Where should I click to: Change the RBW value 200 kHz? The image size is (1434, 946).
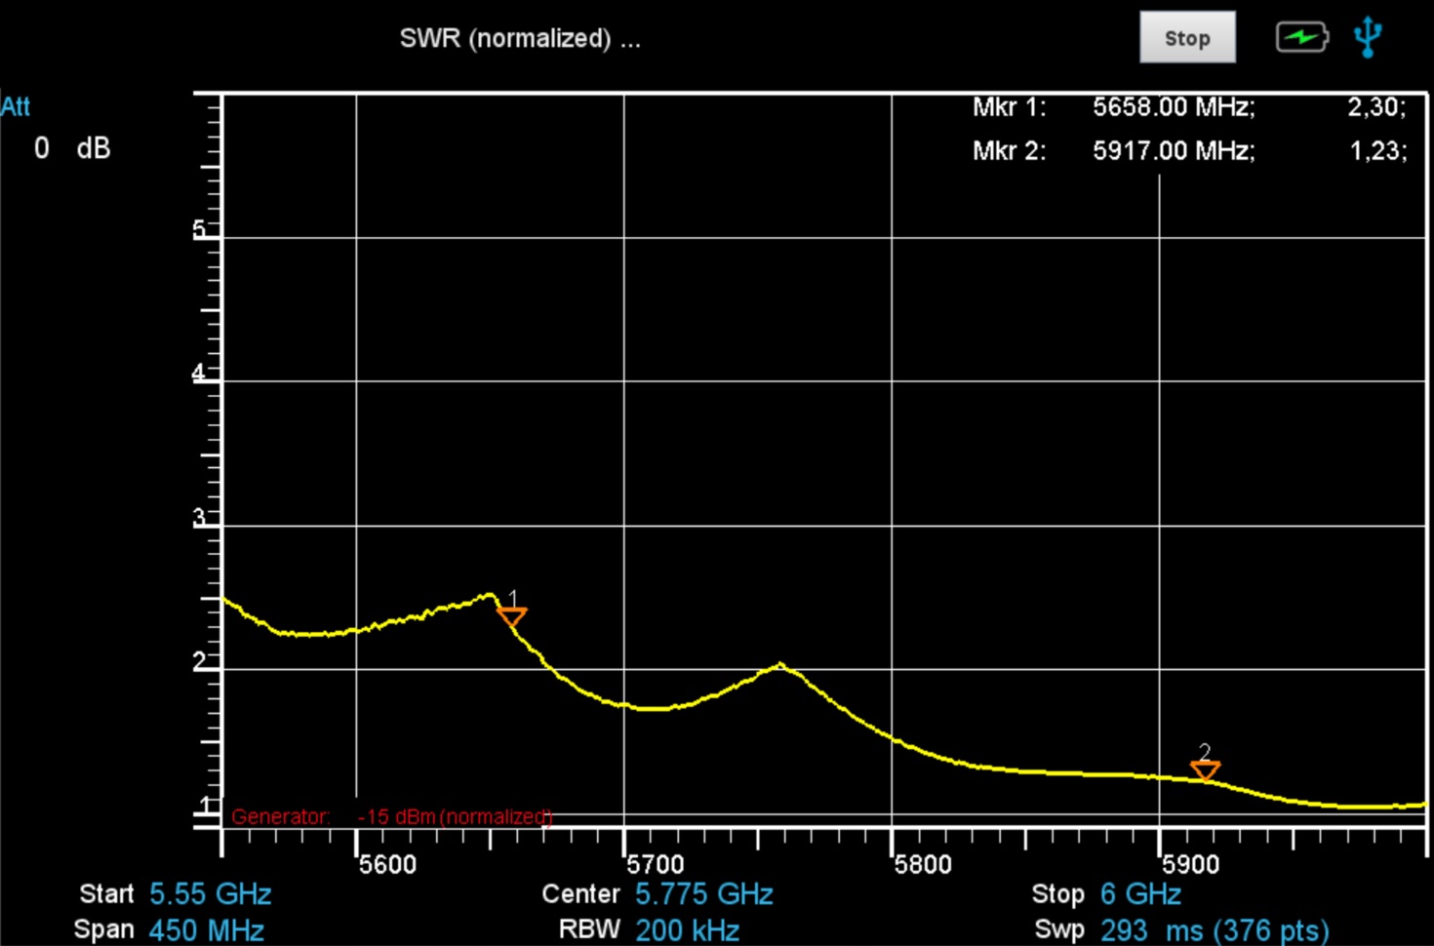click(x=687, y=929)
